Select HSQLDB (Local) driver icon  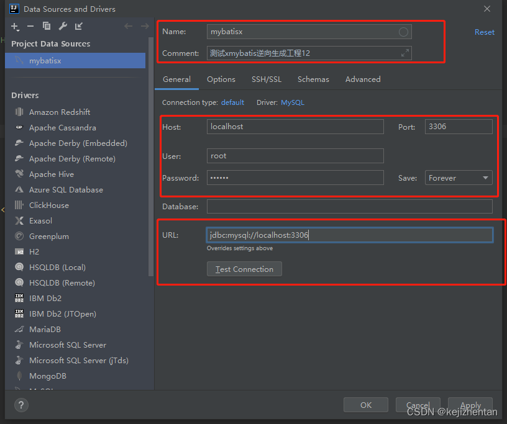coord(19,267)
